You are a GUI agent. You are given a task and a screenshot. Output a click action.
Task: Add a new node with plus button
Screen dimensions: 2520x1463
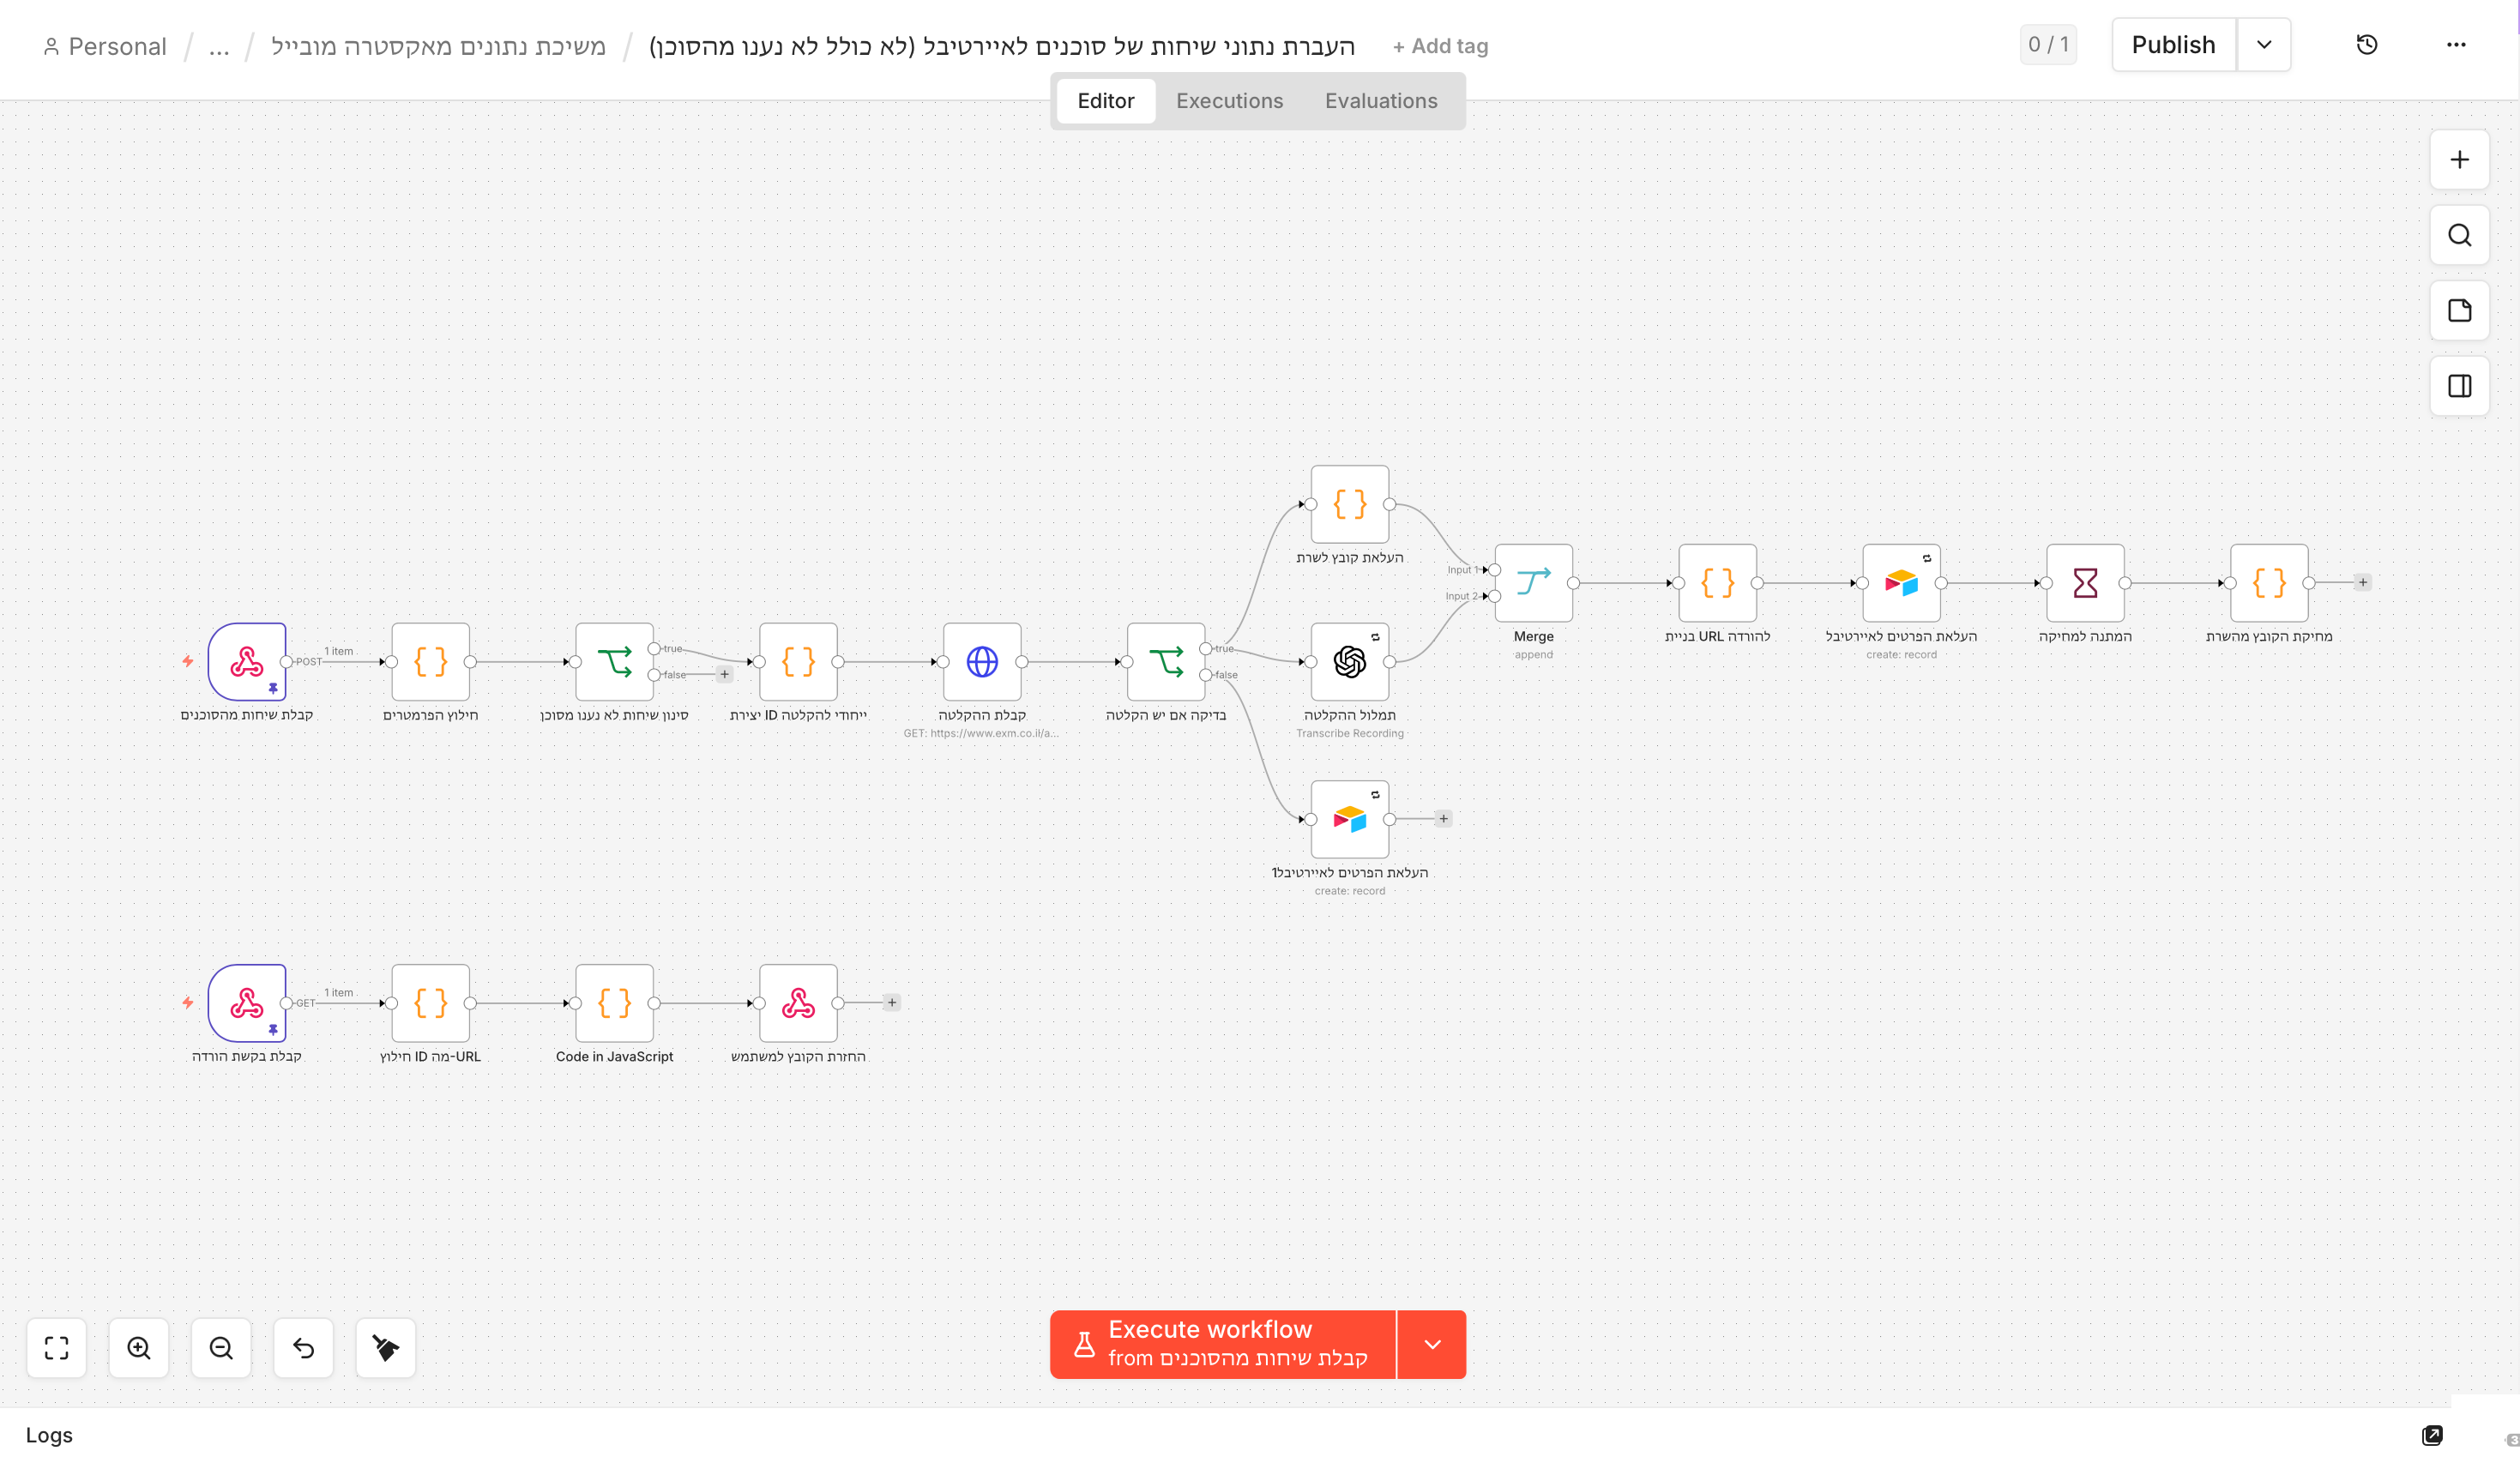(2458, 160)
